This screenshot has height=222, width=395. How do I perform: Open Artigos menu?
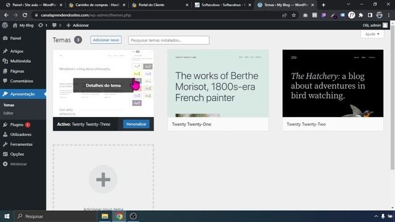(x=17, y=51)
